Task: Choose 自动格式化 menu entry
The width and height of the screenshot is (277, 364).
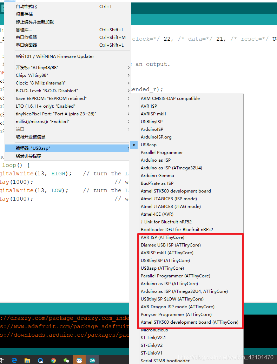Action: pos(67,7)
